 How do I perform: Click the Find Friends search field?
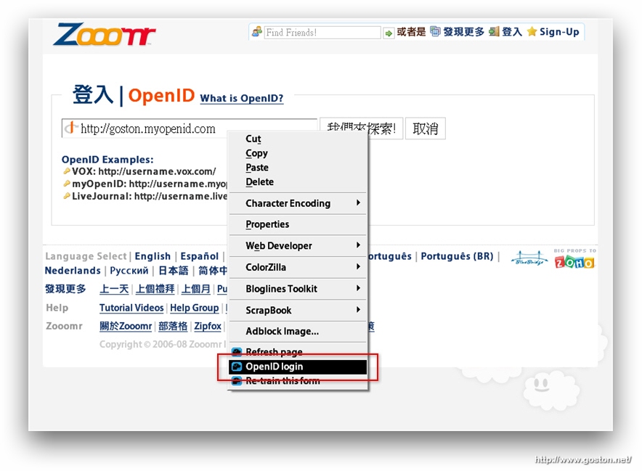point(322,33)
